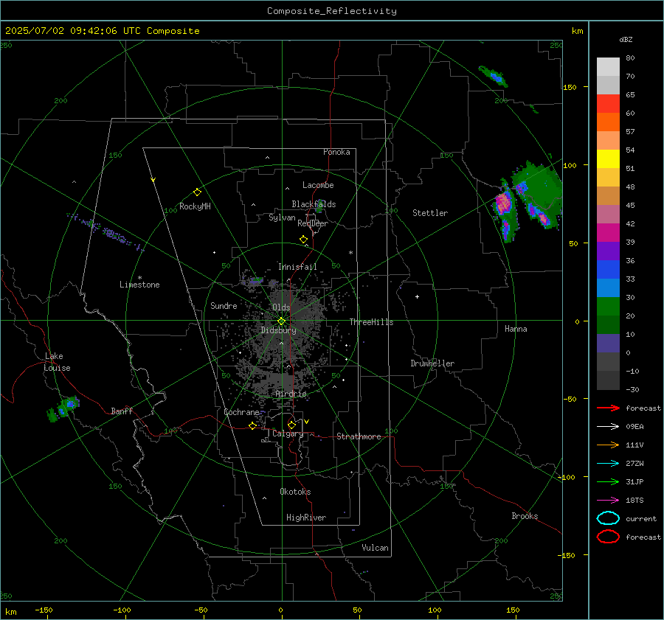Click the magenta 18TS arrow legend icon
The height and width of the screenshot is (620, 664).
pos(608,501)
